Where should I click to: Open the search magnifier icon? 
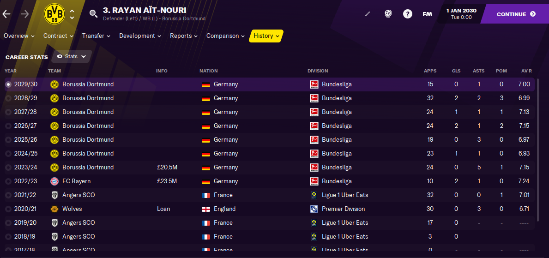(x=93, y=14)
